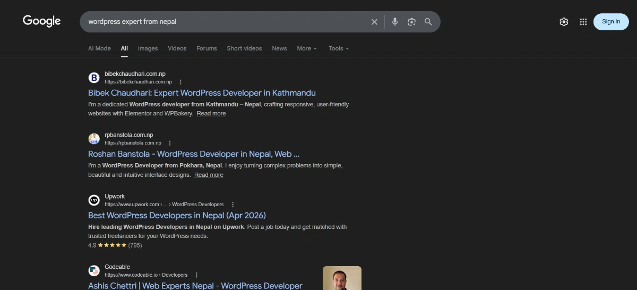Expand the More dropdown
The image size is (637, 290).
pyautogui.click(x=307, y=48)
